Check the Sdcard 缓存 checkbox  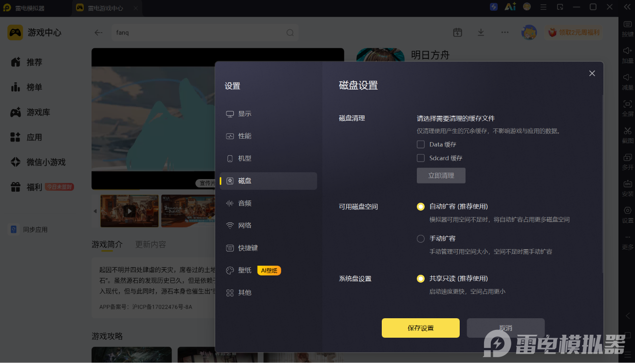(421, 158)
